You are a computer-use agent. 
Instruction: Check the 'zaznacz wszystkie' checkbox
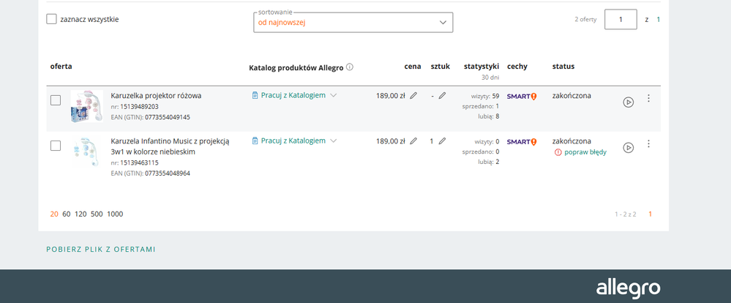[51, 19]
